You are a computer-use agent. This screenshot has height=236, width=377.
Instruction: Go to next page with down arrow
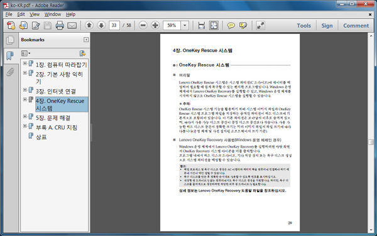point(101,25)
